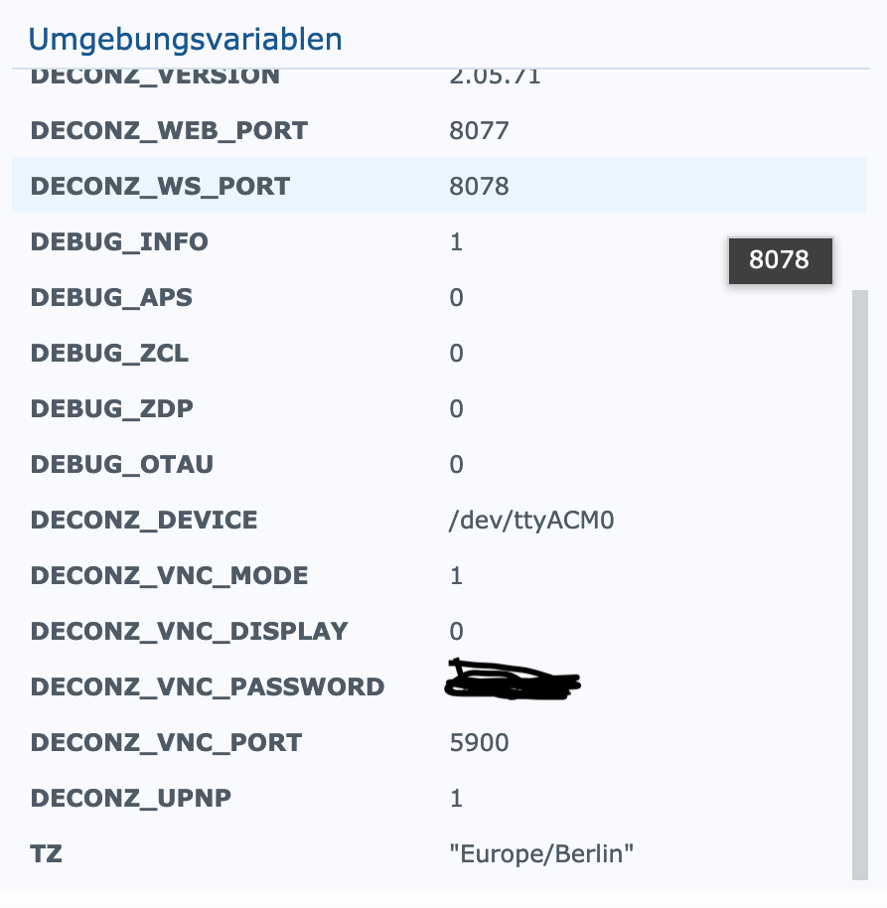This screenshot has width=887, height=908.
Task: Click the dark 8078 tooltip
Action: (x=780, y=260)
